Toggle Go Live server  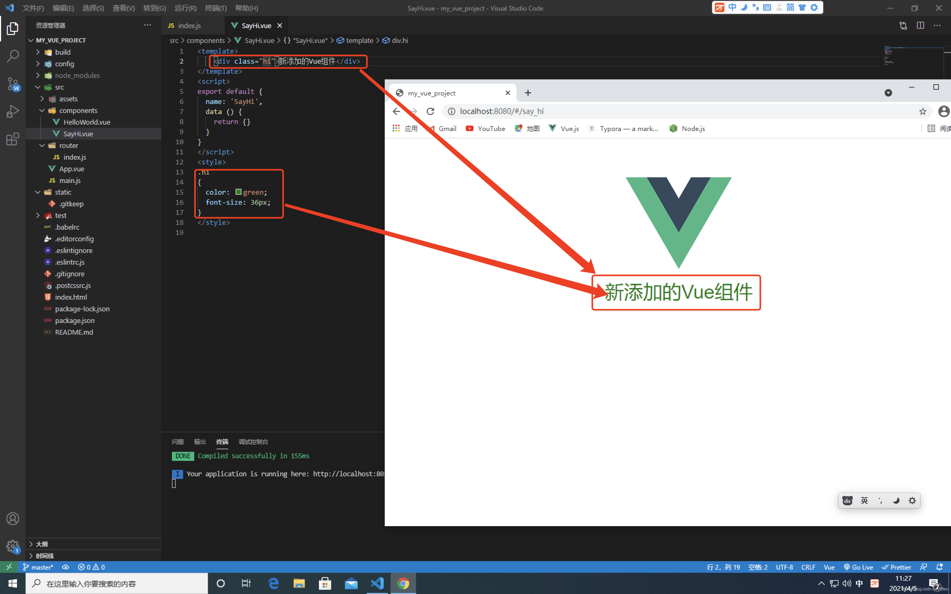[858, 567]
